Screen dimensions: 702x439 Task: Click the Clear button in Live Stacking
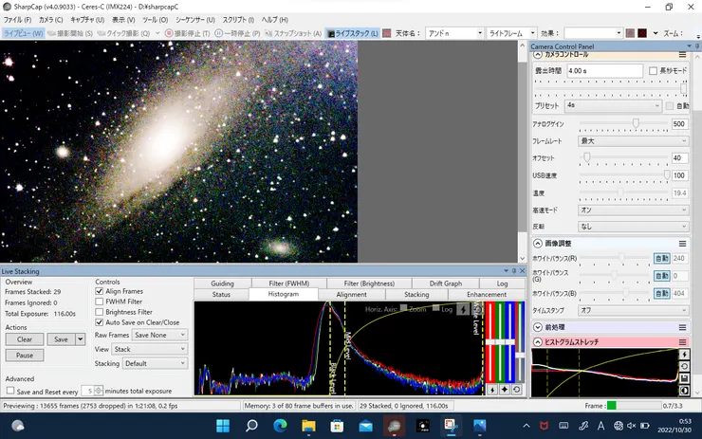25,339
